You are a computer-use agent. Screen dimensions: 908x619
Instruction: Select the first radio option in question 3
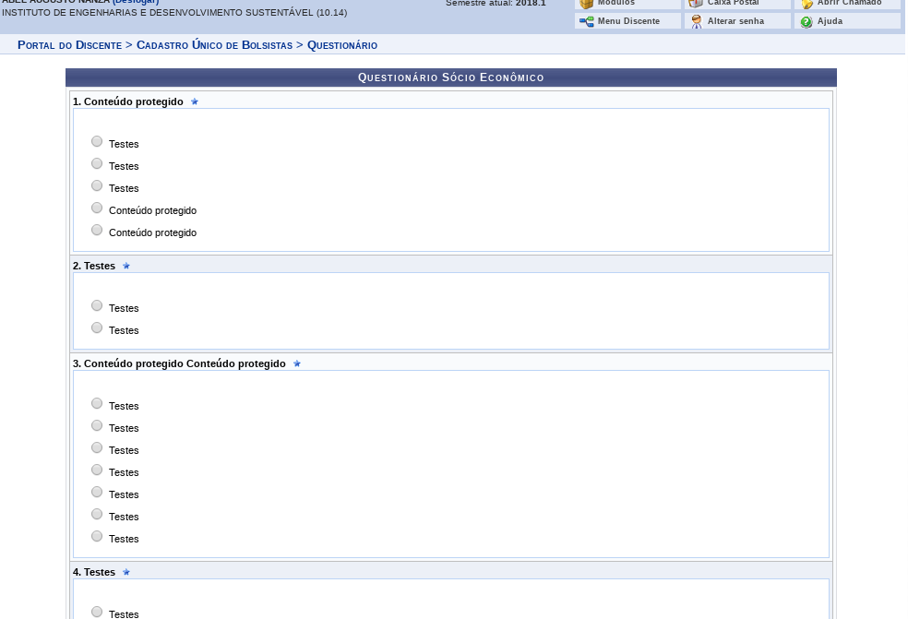(97, 403)
